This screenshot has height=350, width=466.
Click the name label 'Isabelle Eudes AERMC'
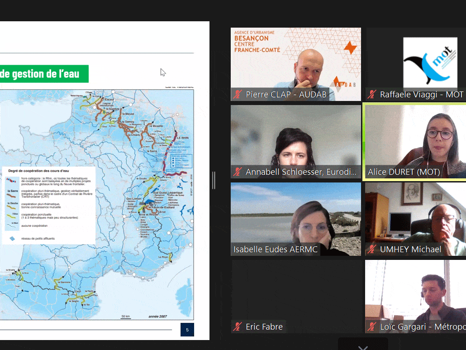[276, 249]
